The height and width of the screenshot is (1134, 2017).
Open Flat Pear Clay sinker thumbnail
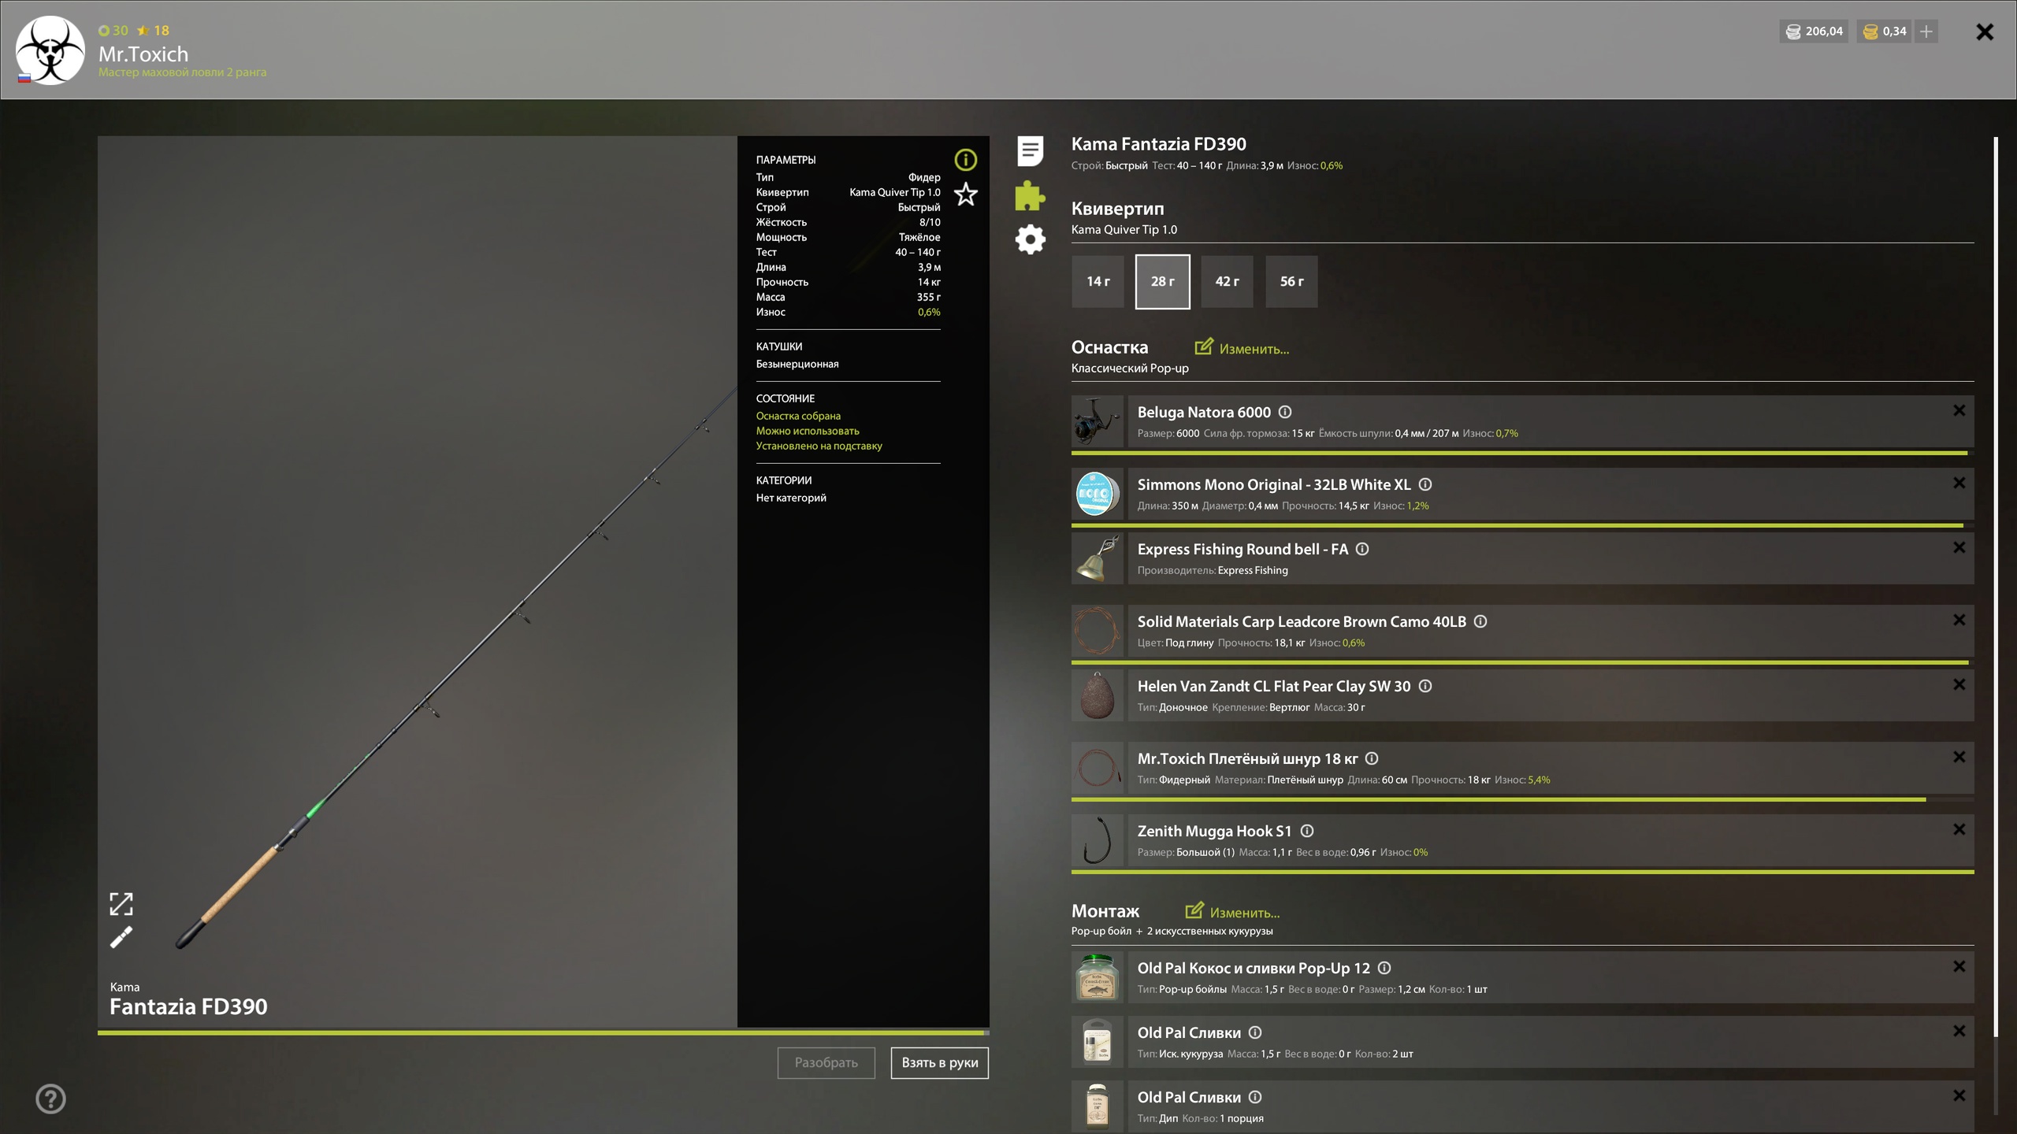click(1098, 696)
